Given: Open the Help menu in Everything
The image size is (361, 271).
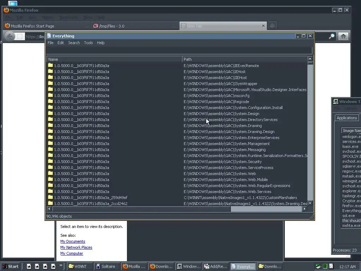Looking at the screenshot, I should [100, 43].
